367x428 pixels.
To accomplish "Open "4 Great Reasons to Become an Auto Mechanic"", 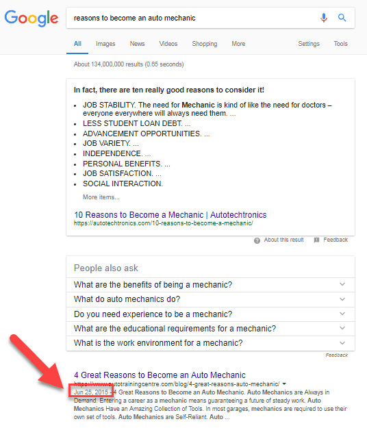I will pos(160,375).
